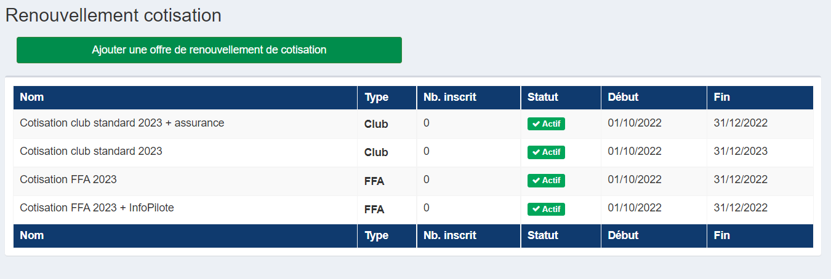The image size is (831, 279).
Task: Click the green add renewal offer button
Action: (209, 50)
